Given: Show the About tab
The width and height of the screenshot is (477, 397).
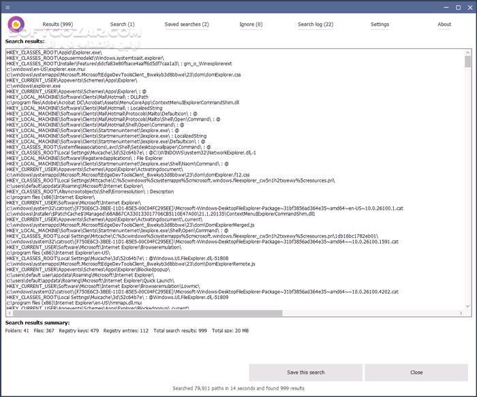Looking at the screenshot, I should (x=444, y=25).
